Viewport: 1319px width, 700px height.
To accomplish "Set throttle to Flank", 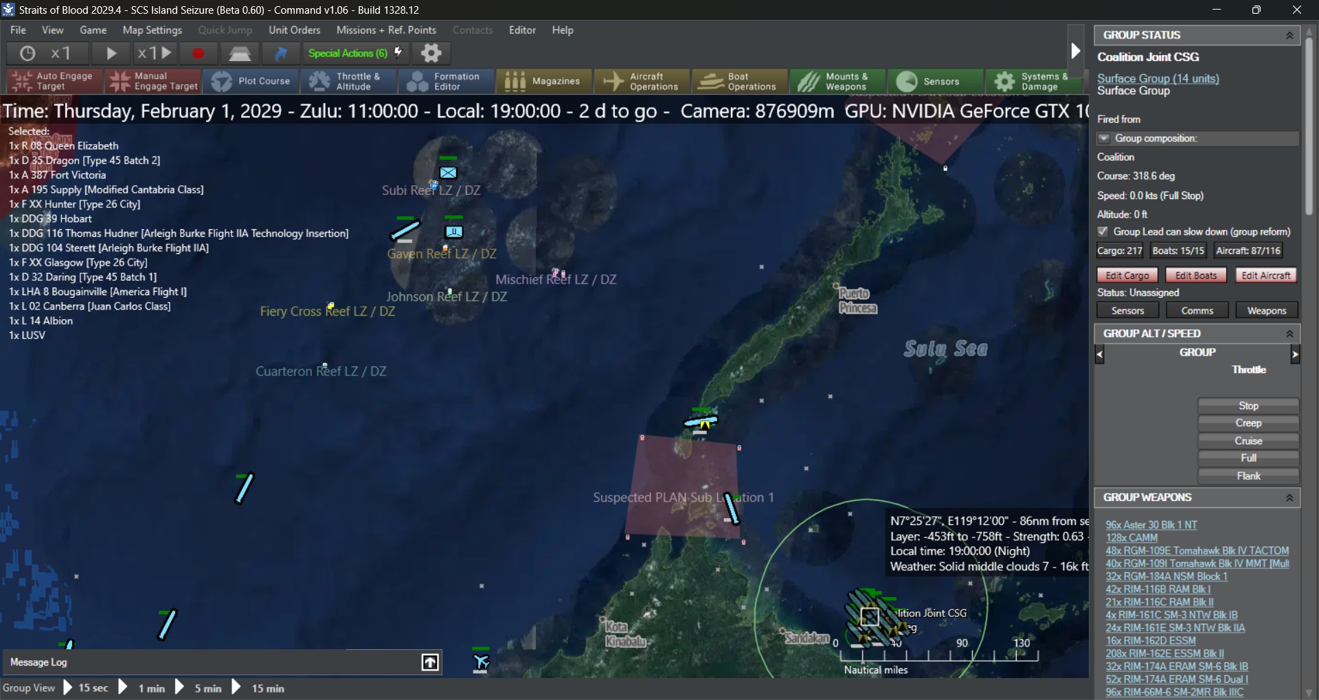I will click(1248, 476).
